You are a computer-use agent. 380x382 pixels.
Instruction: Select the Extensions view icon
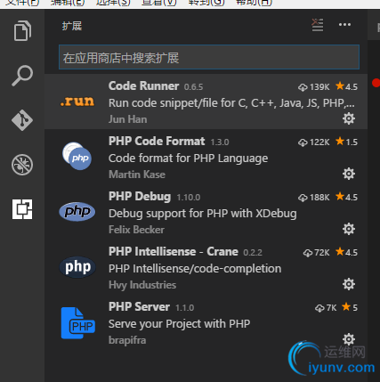click(22, 209)
